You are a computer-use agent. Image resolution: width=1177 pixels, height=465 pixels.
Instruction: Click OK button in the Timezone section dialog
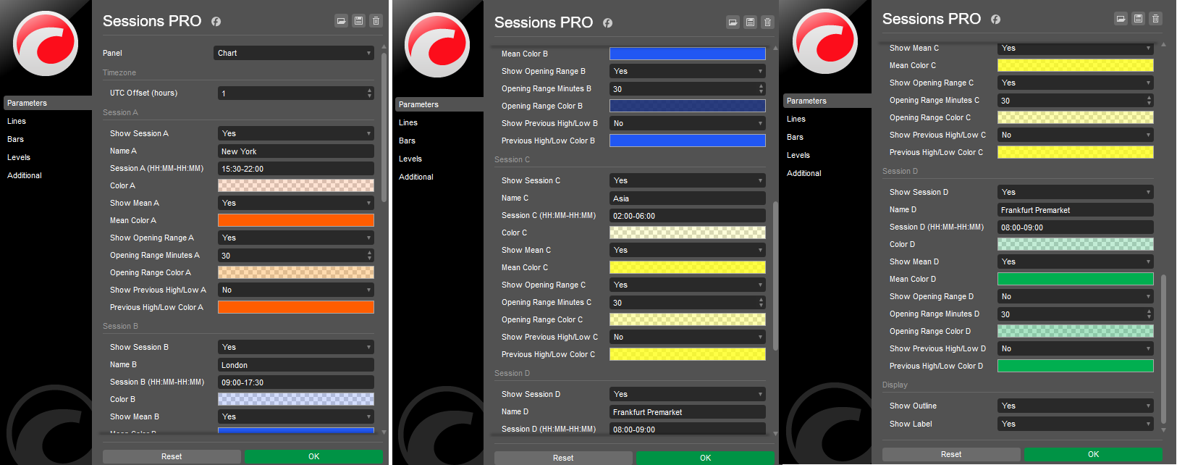(313, 456)
